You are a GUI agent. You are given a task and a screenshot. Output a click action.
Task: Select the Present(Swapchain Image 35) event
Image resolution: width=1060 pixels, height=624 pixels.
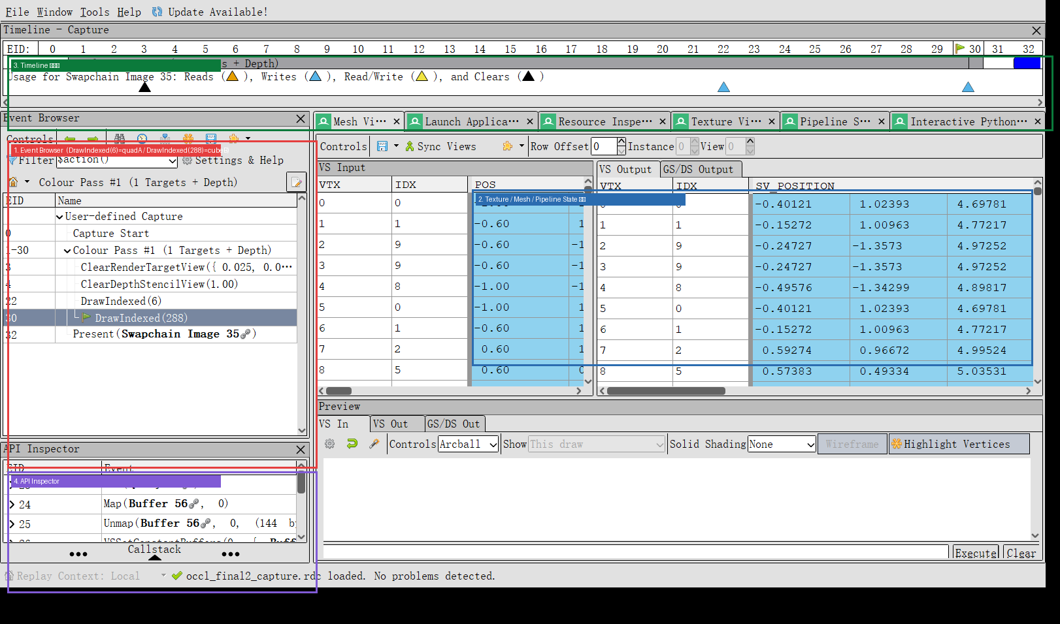164,334
